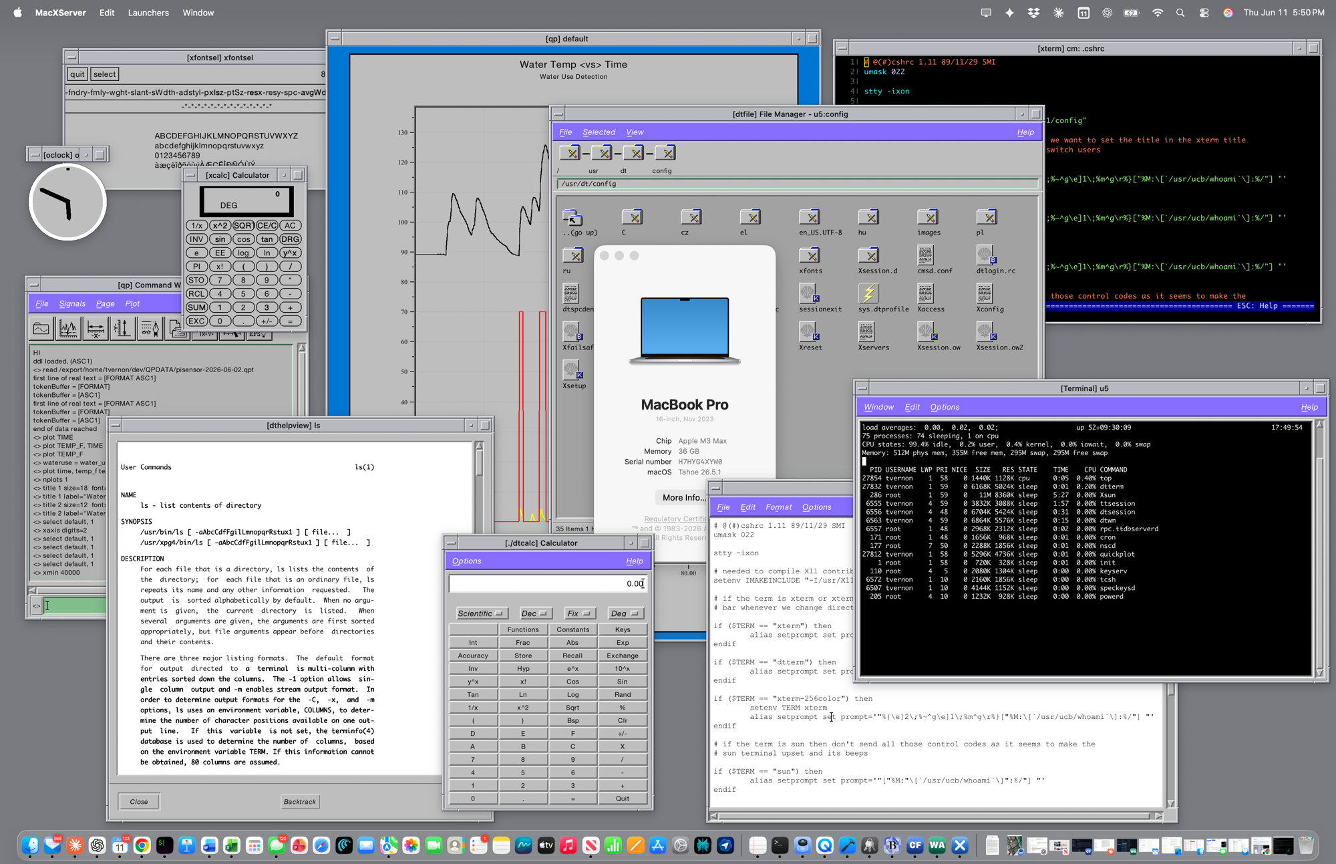Click the X-axis range icon in qp toolbar

pos(96,328)
